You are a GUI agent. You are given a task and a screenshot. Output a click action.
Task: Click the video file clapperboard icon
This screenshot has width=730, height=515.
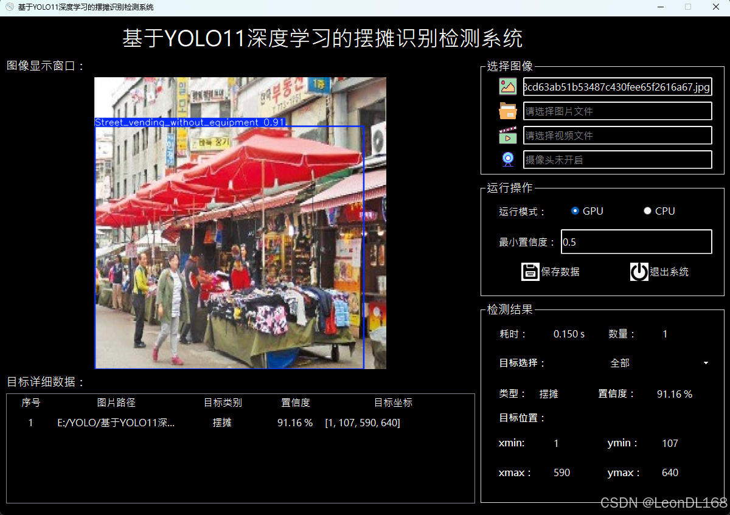[508, 135]
